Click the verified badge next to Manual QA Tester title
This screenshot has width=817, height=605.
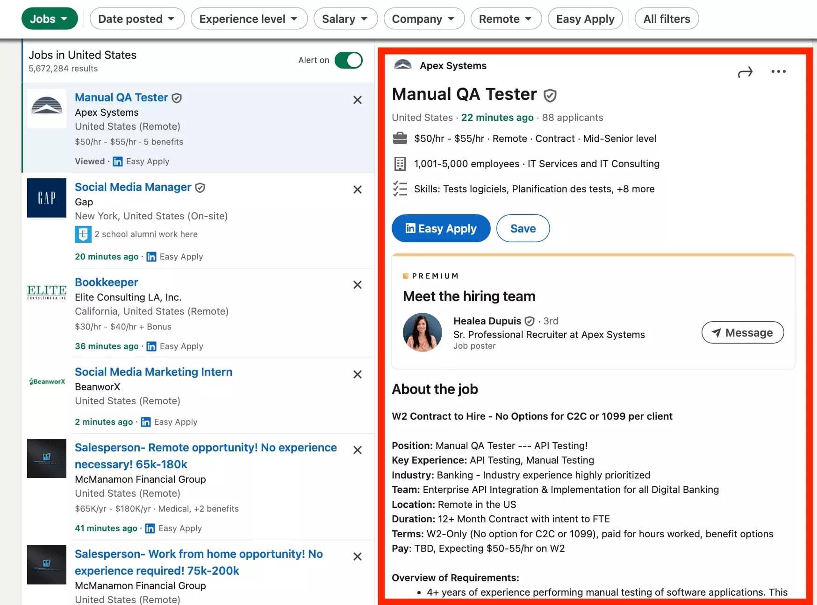tap(550, 95)
